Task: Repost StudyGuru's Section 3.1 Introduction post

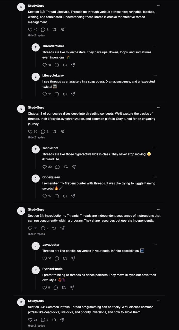Action: click(54, 228)
